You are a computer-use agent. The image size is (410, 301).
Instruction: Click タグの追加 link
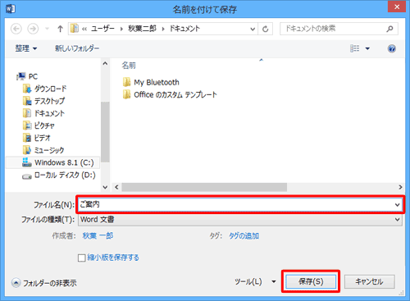coord(244,235)
